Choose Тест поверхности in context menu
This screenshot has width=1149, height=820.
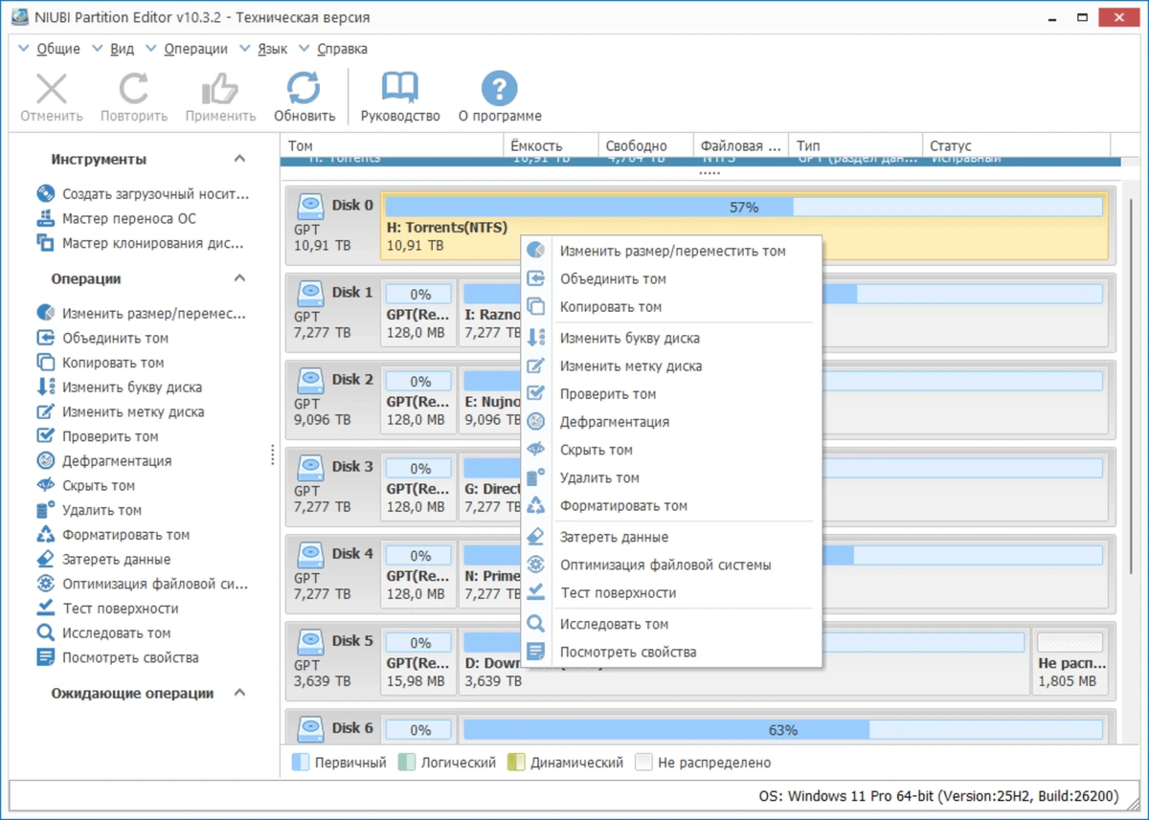pos(671,592)
